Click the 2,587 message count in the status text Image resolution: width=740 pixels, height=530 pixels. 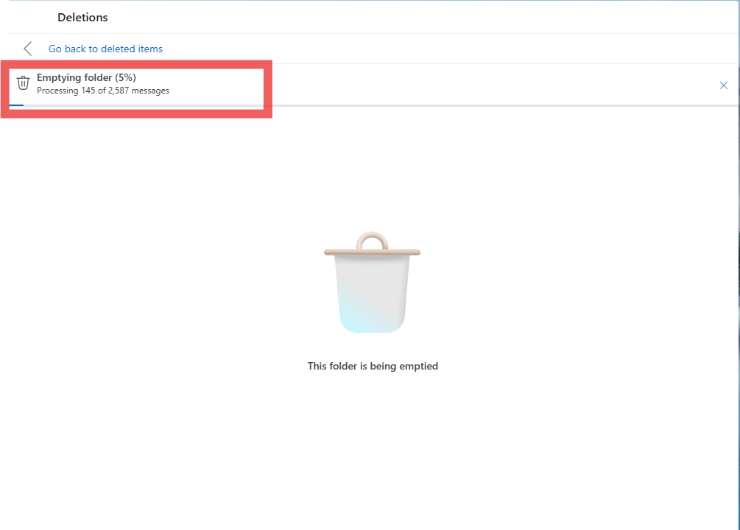119,91
